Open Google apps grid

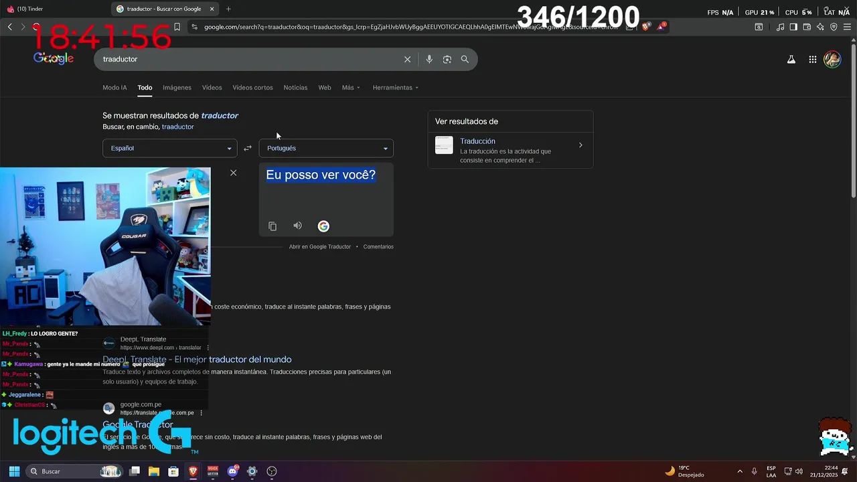tap(812, 60)
